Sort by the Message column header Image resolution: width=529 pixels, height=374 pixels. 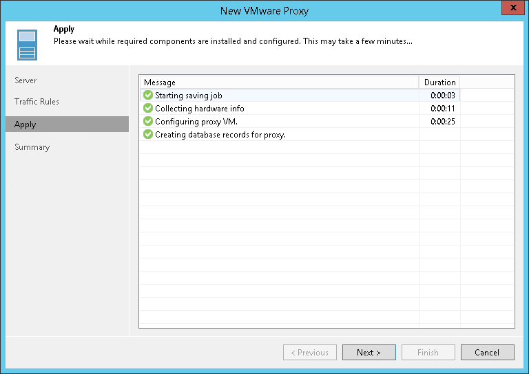pos(278,82)
